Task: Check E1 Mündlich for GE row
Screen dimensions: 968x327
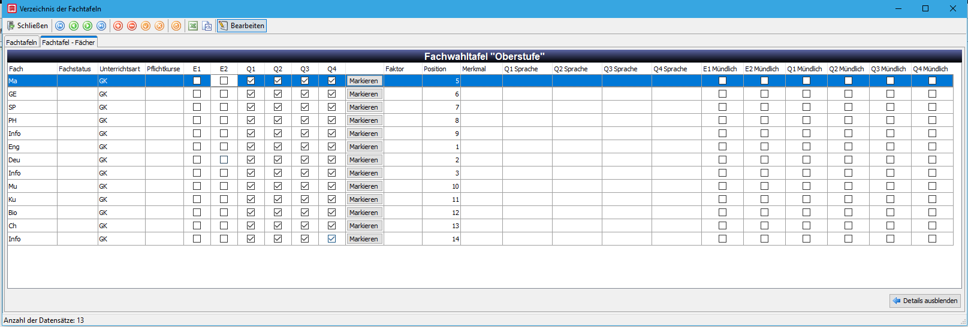Action: click(722, 94)
